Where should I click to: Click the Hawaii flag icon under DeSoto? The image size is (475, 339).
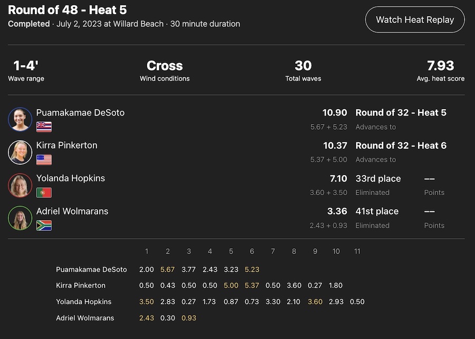click(x=44, y=127)
